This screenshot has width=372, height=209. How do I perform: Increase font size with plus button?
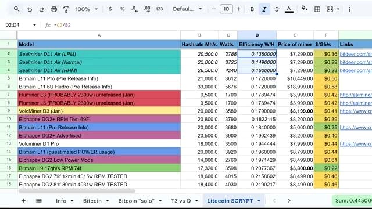click(x=238, y=9)
